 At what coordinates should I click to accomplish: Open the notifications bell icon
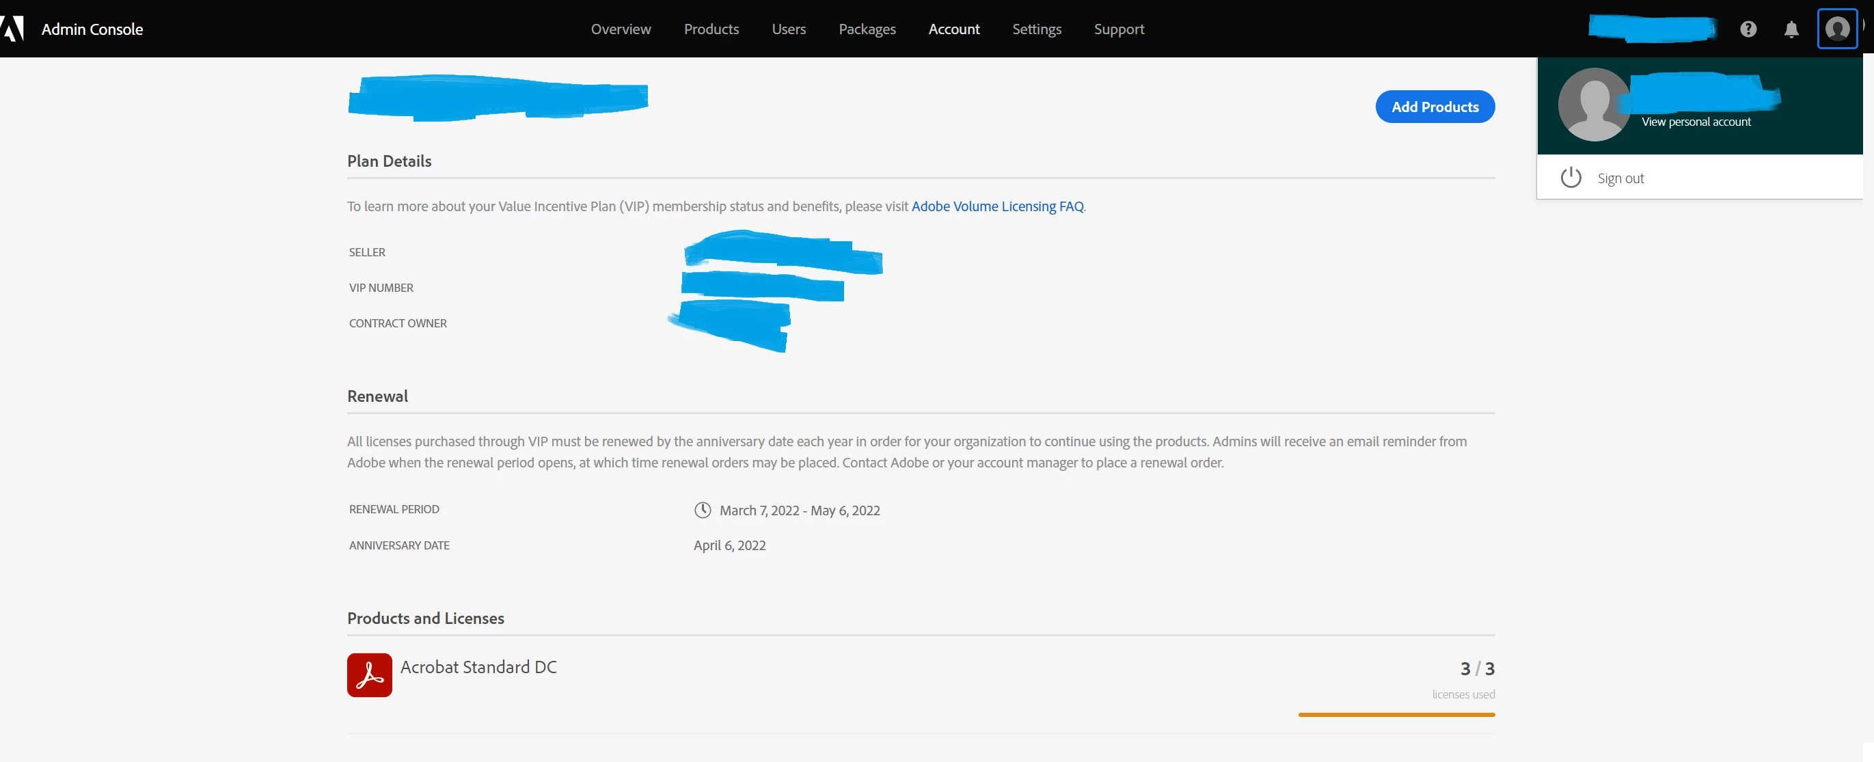1791,29
